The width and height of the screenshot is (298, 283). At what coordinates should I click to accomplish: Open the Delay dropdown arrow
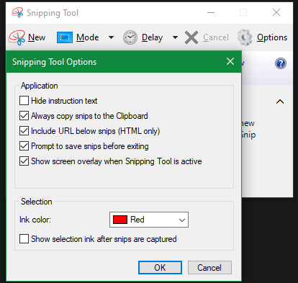(175, 37)
